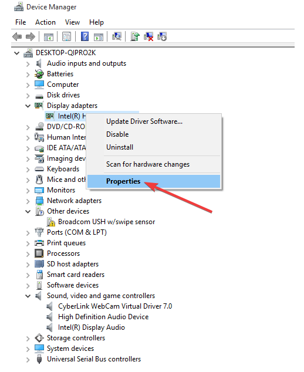
Task: Click the Processors chip icon
Action: tap(39, 253)
